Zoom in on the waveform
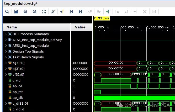The height and width of the screenshot is (112, 175). (25, 12)
